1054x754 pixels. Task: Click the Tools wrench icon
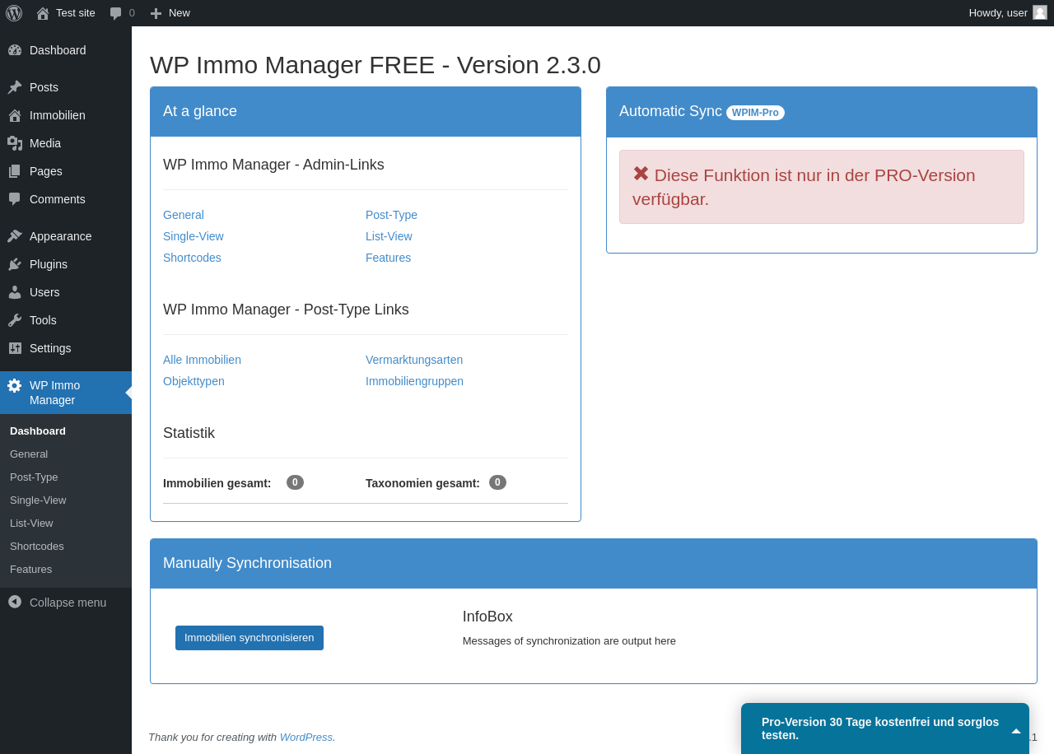coord(15,320)
